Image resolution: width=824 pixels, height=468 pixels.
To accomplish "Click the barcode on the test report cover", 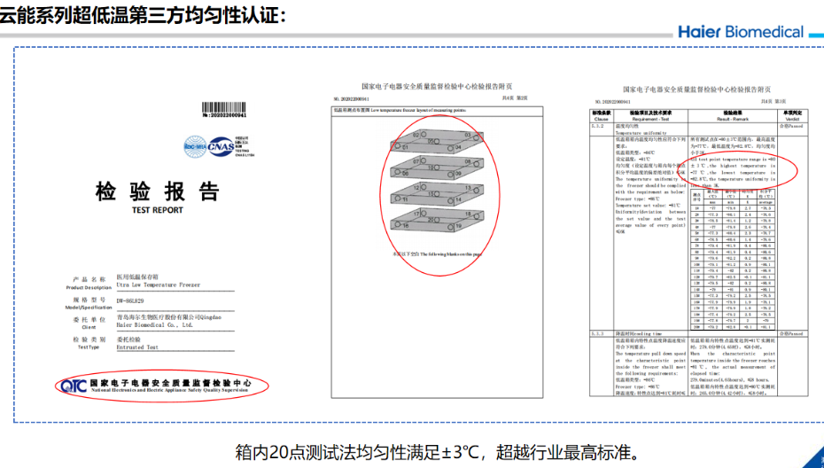I will (226, 110).
